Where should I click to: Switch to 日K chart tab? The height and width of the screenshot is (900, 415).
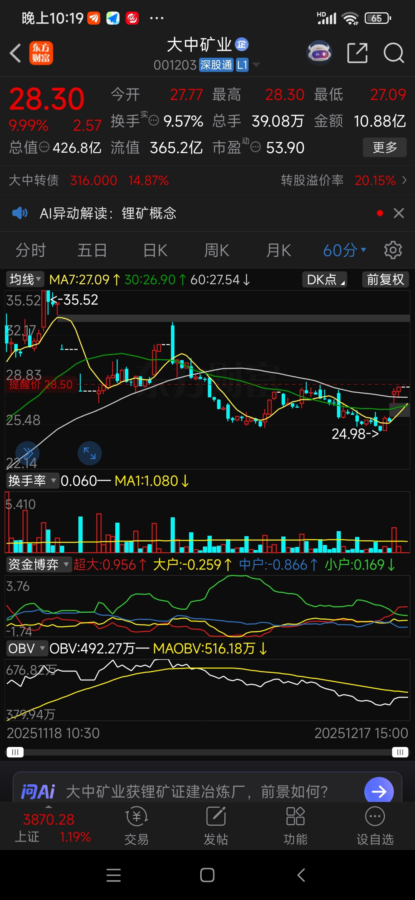155,250
